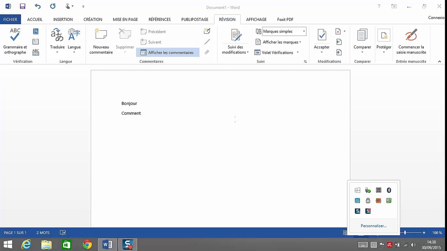Viewport: 447px width, 251px height.
Task: Click the PAGE 1 SUR 1 status indicator
Action: click(15, 233)
